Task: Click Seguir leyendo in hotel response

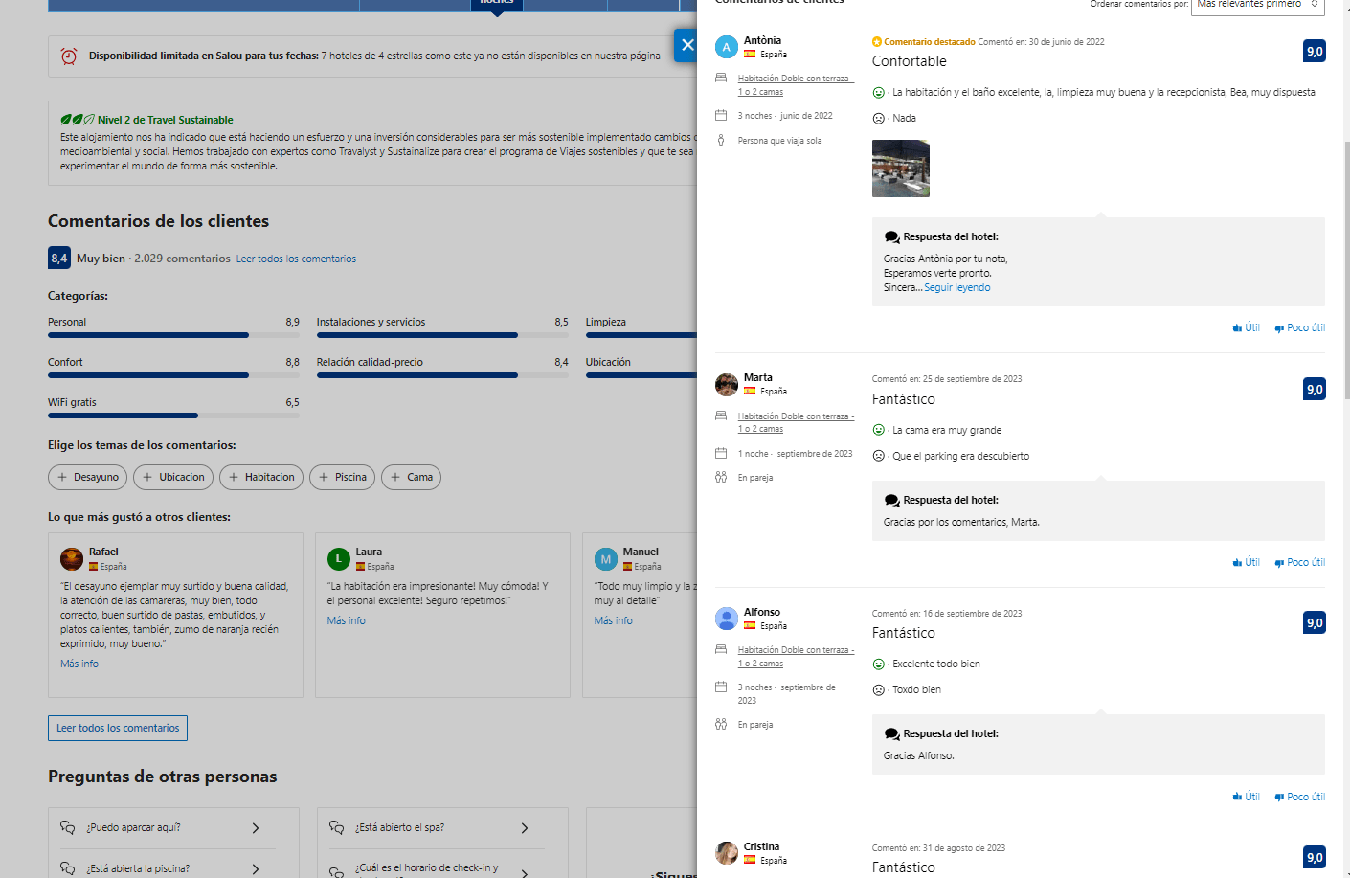Action: click(x=957, y=287)
